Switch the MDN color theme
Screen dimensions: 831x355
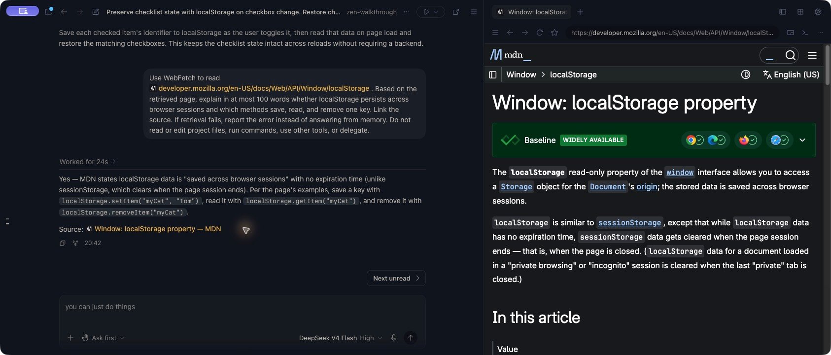pyautogui.click(x=746, y=74)
